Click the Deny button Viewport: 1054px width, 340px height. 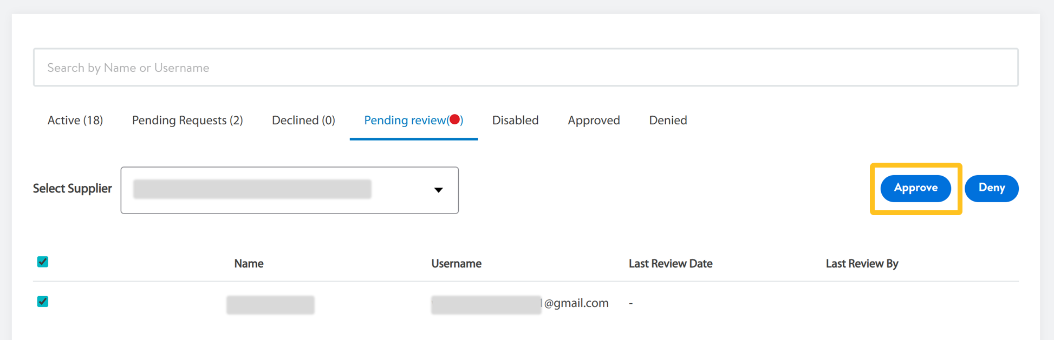991,188
